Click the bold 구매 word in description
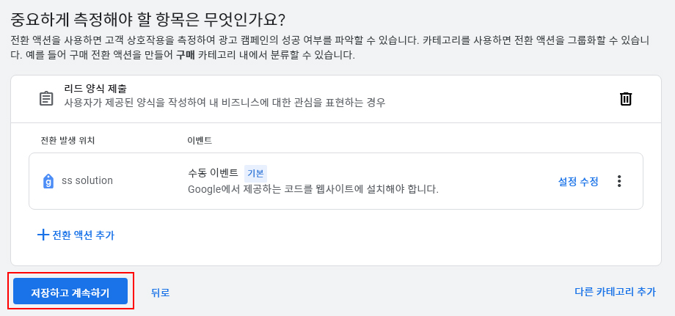 [x=185, y=55]
